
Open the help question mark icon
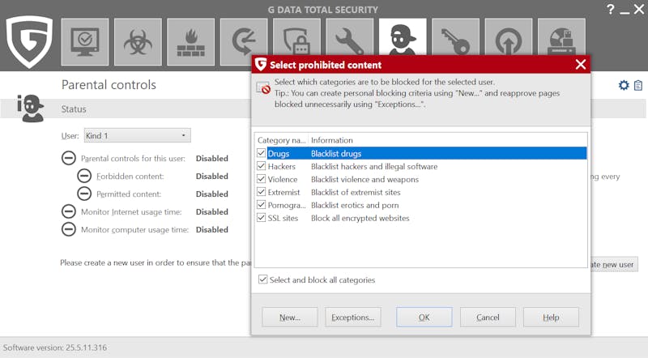(x=611, y=9)
